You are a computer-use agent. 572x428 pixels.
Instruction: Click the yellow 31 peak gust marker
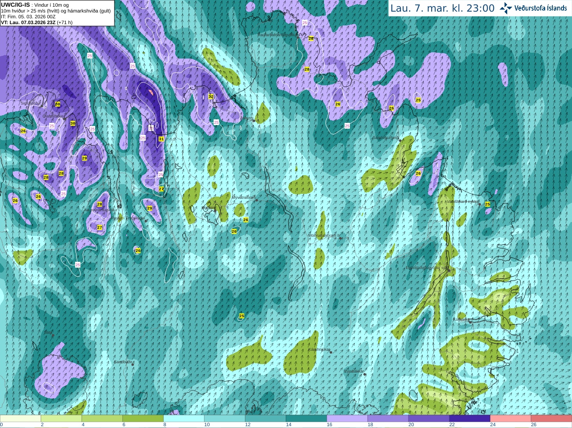(x=161, y=139)
